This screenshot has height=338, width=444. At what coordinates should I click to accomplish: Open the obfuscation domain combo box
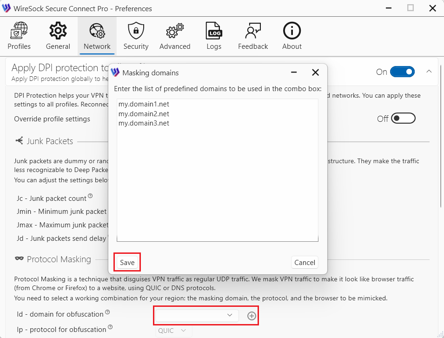[x=197, y=316]
